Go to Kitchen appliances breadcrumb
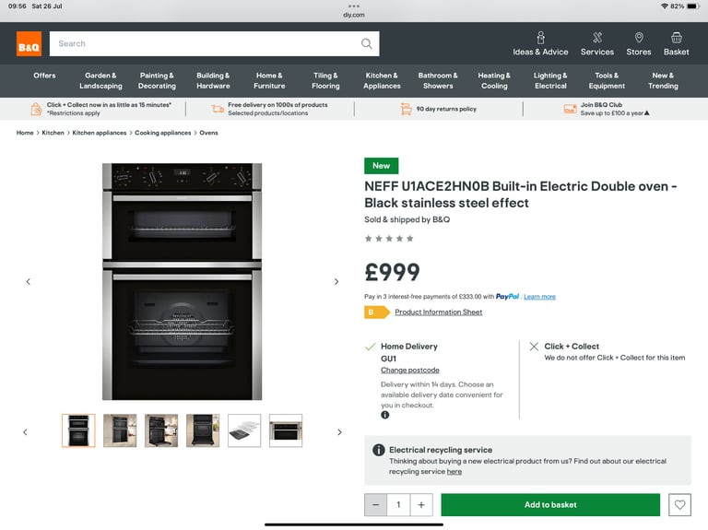The height and width of the screenshot is (530, 708). click(x=100, y=133)
